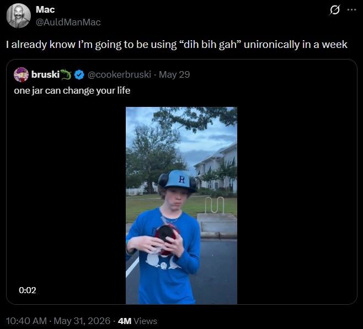This screenshot has height=329, width=363.
Task: Click the May 29 quoted post date
Action: 174,74
